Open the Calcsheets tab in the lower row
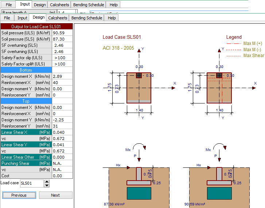Screen dimensions: 265x208 (x=58, y=18)
